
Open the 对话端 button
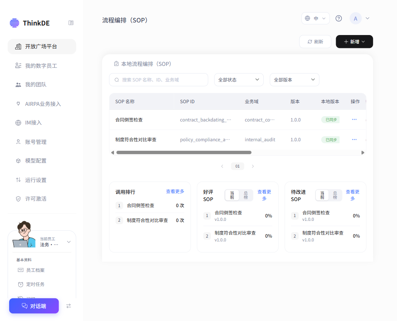coord(34,306)
